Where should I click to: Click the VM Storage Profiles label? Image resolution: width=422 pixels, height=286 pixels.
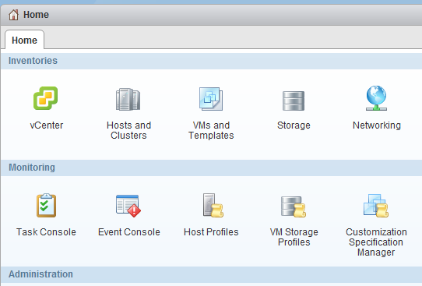coord(294,237)
